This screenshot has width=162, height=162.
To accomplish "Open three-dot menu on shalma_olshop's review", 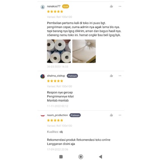I will coord(120,76).
